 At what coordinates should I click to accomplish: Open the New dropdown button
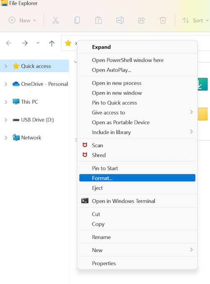[22, 20]
